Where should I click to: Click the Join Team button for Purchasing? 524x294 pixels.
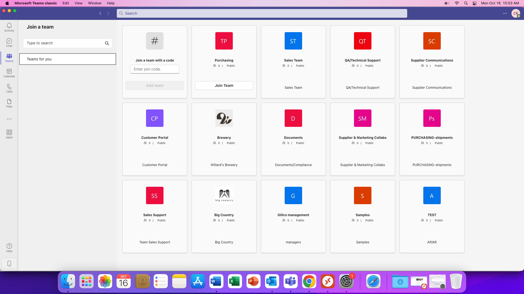[224, 85]
